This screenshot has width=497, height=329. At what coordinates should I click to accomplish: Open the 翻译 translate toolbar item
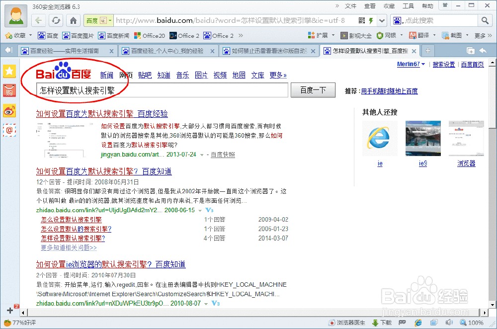pyautogui.click(x=419, y=35)
